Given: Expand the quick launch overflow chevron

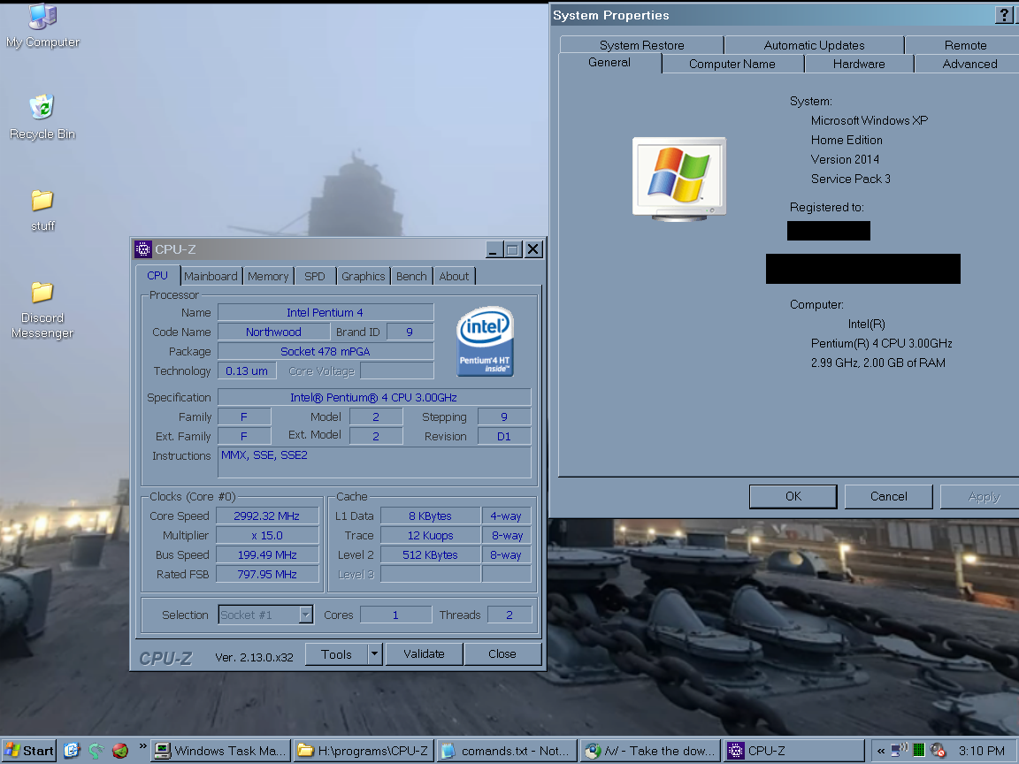Looking at the screenshot, I should pyautogui.click(x=142, y=746).
